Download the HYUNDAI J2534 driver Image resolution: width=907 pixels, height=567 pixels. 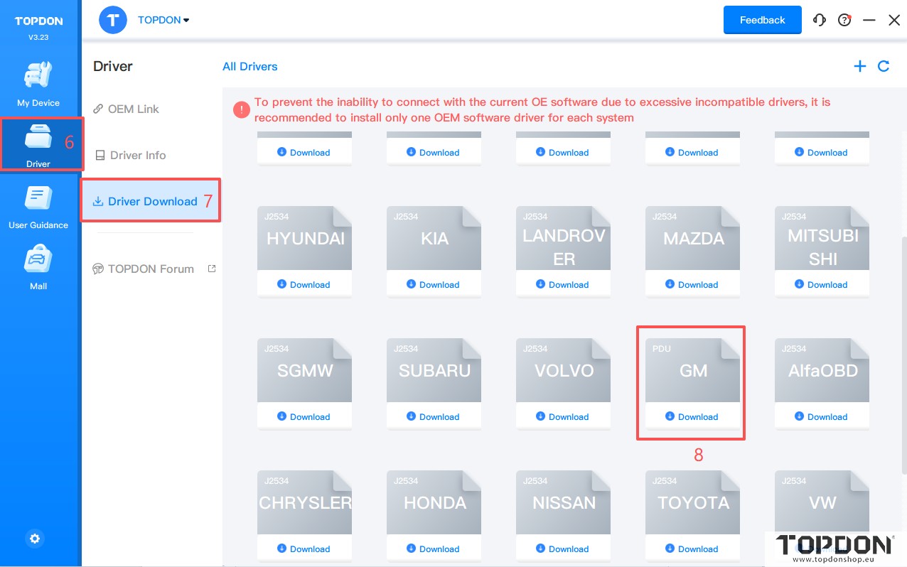pos(304,284)
